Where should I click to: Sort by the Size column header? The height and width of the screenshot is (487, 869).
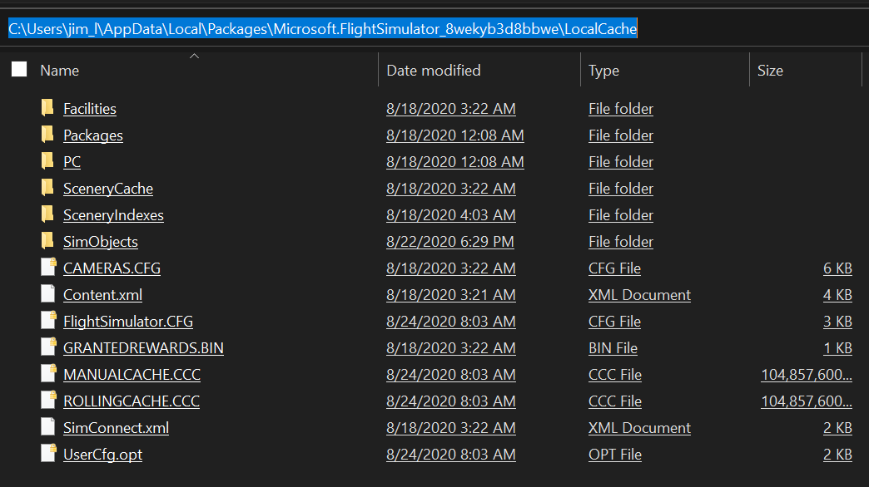pyautogui.click(x=770, y=71)
